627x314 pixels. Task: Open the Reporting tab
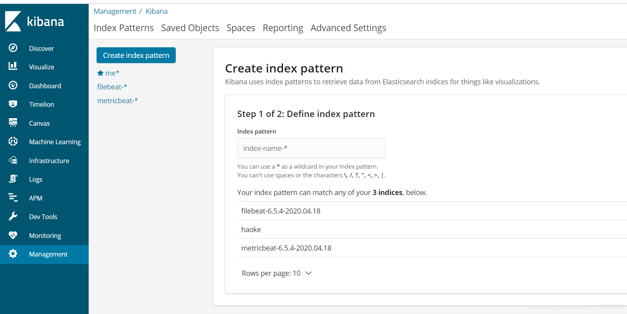point(283,28)
